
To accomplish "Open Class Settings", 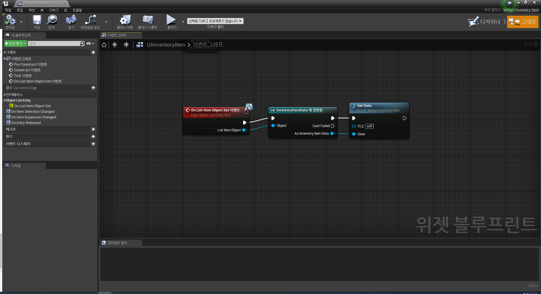I will 125,22.
